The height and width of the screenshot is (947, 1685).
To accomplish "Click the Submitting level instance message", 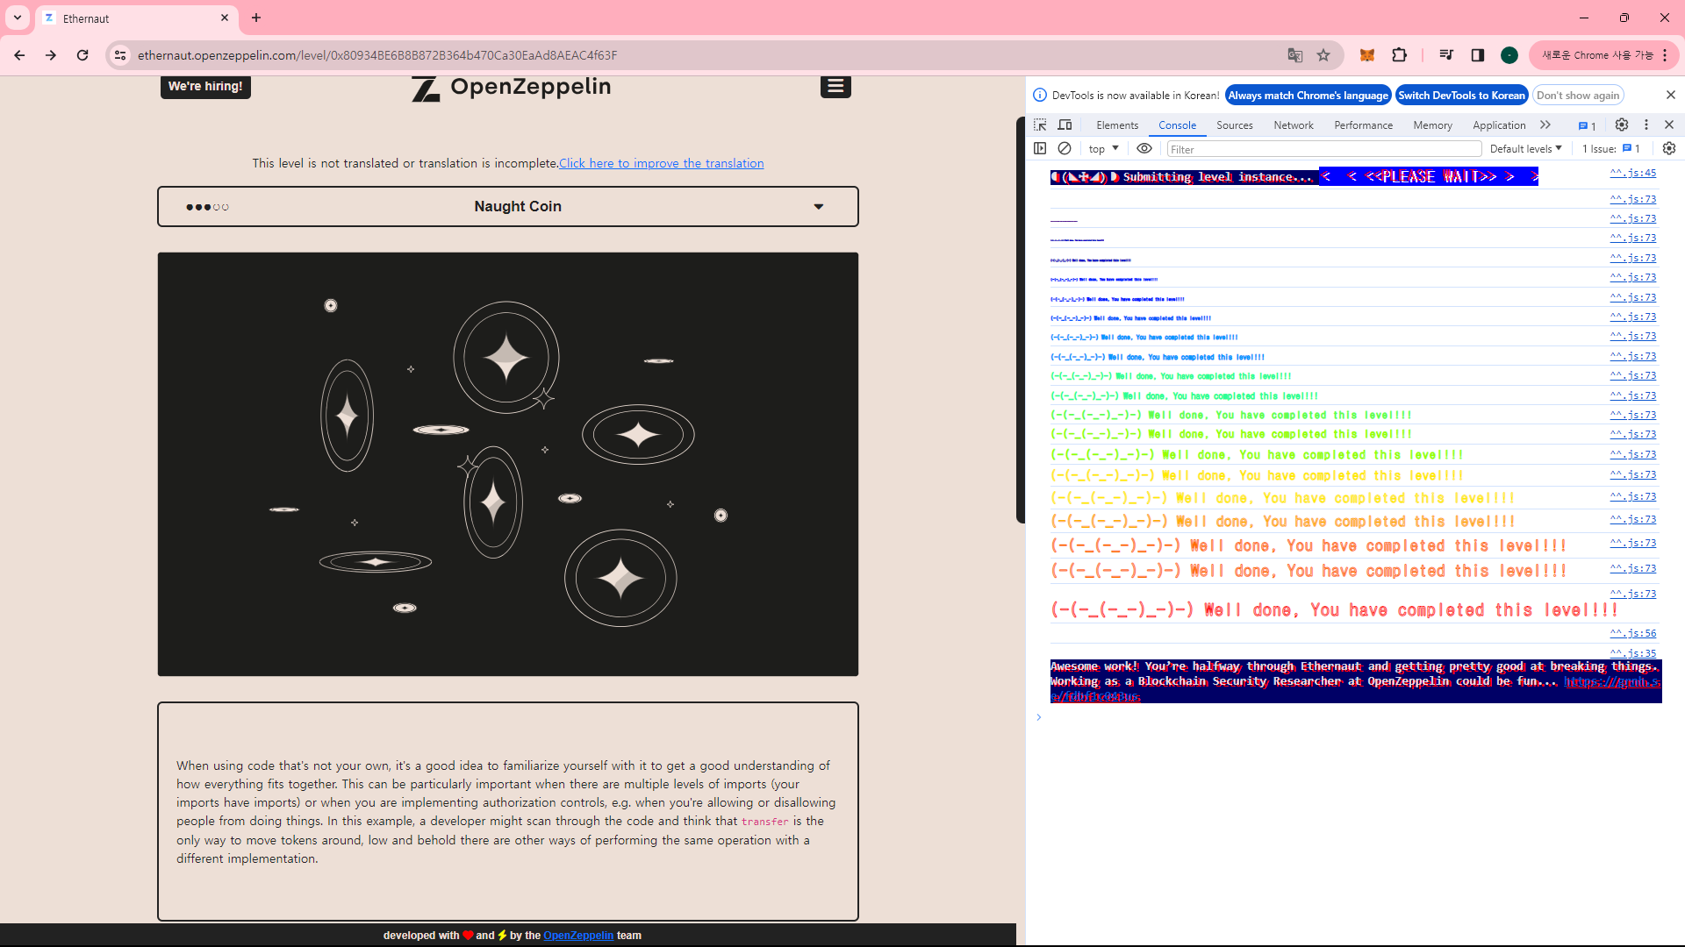I will tap(1294, 177).
